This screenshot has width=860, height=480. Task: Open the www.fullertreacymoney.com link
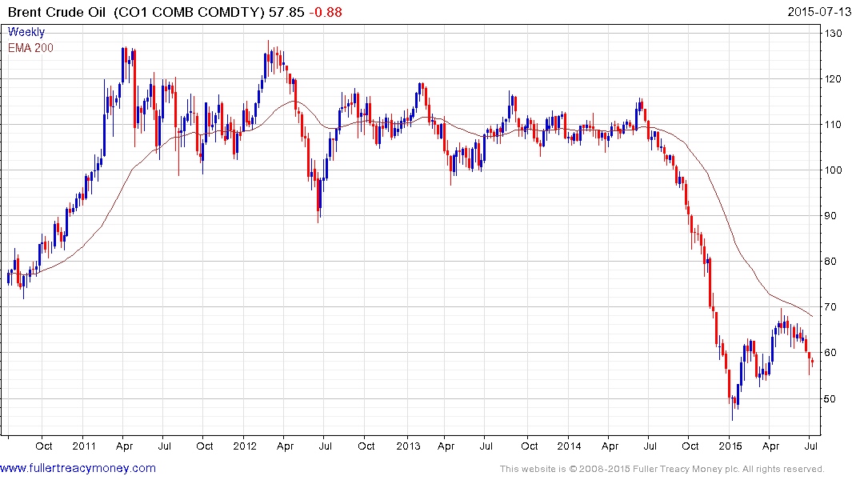(78, 469)
